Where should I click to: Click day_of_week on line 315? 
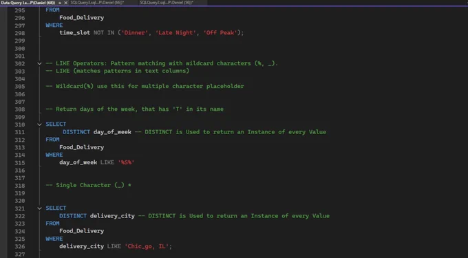coord(78,162)
